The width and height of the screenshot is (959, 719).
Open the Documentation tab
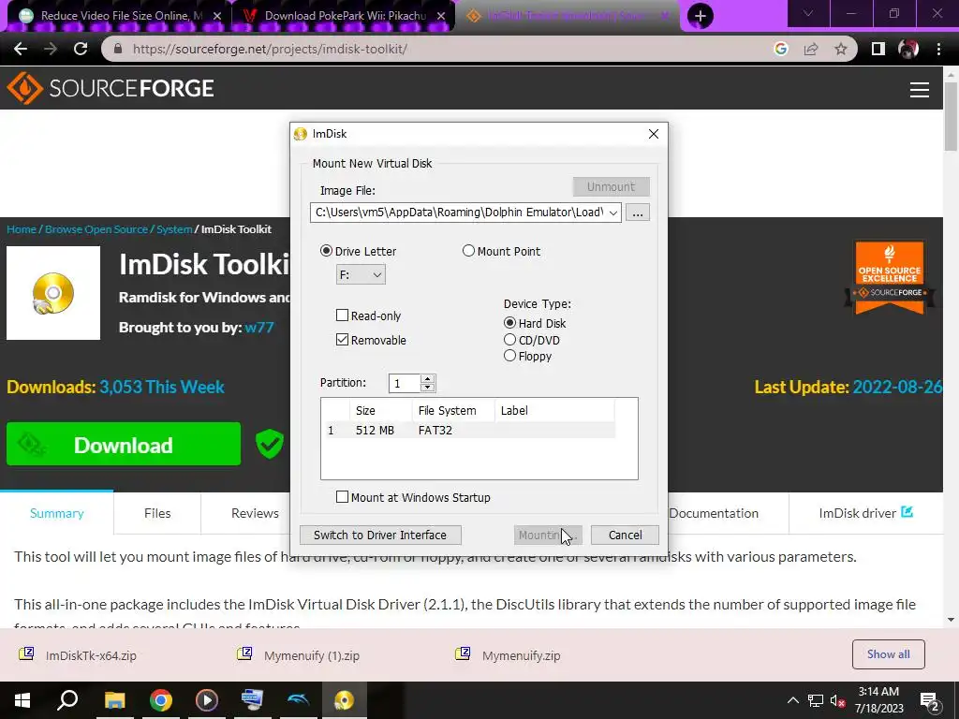coord(713,514)
